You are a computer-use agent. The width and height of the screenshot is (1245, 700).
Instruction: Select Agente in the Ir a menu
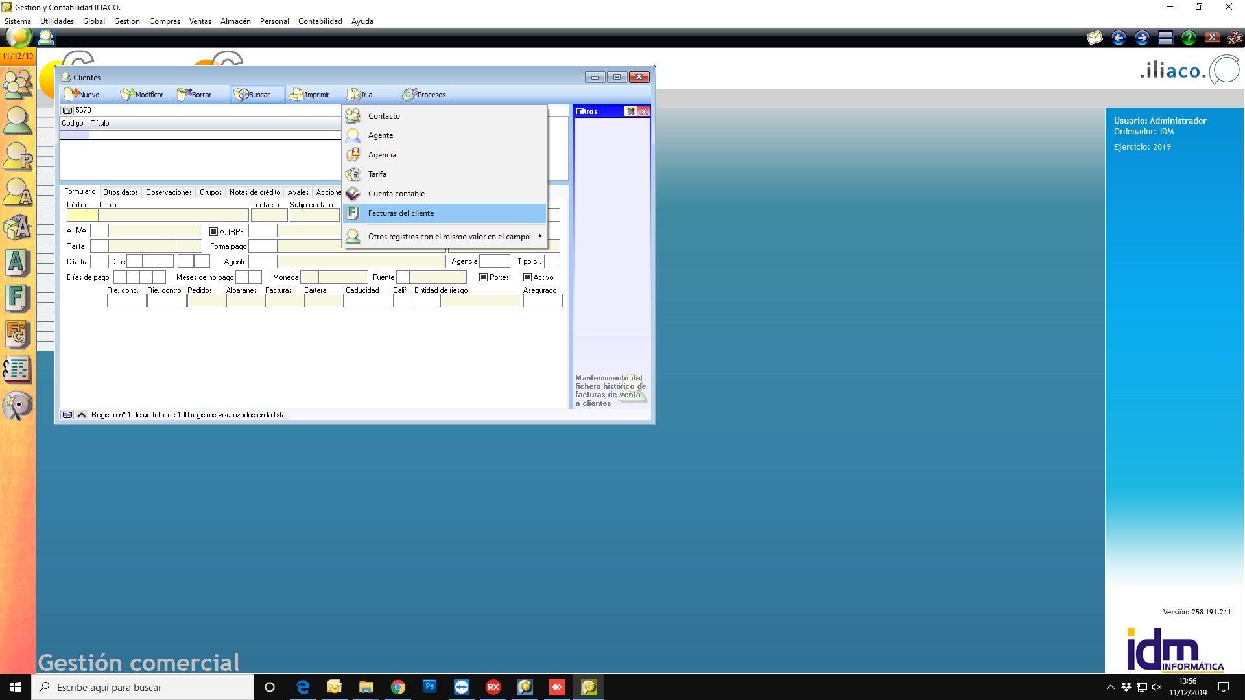click(445, 135)
